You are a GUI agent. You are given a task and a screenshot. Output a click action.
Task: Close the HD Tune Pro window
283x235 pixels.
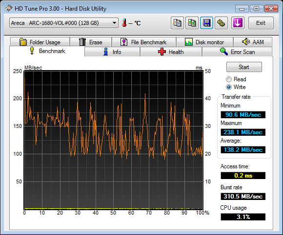271,9
